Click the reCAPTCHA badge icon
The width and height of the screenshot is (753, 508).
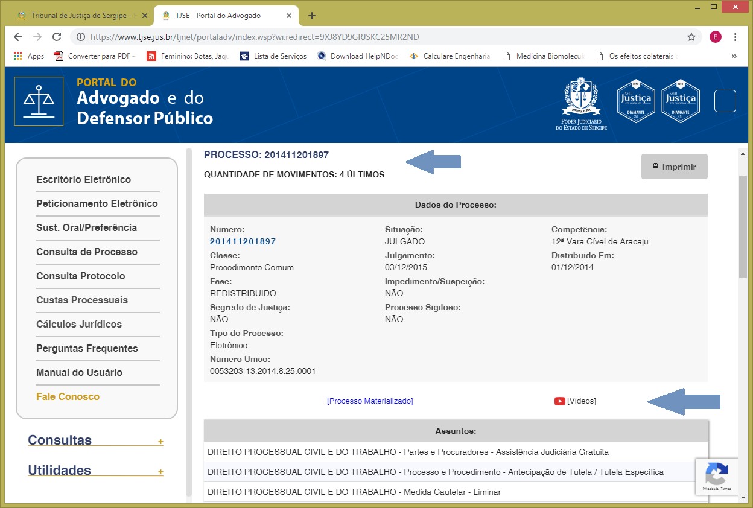717,474
